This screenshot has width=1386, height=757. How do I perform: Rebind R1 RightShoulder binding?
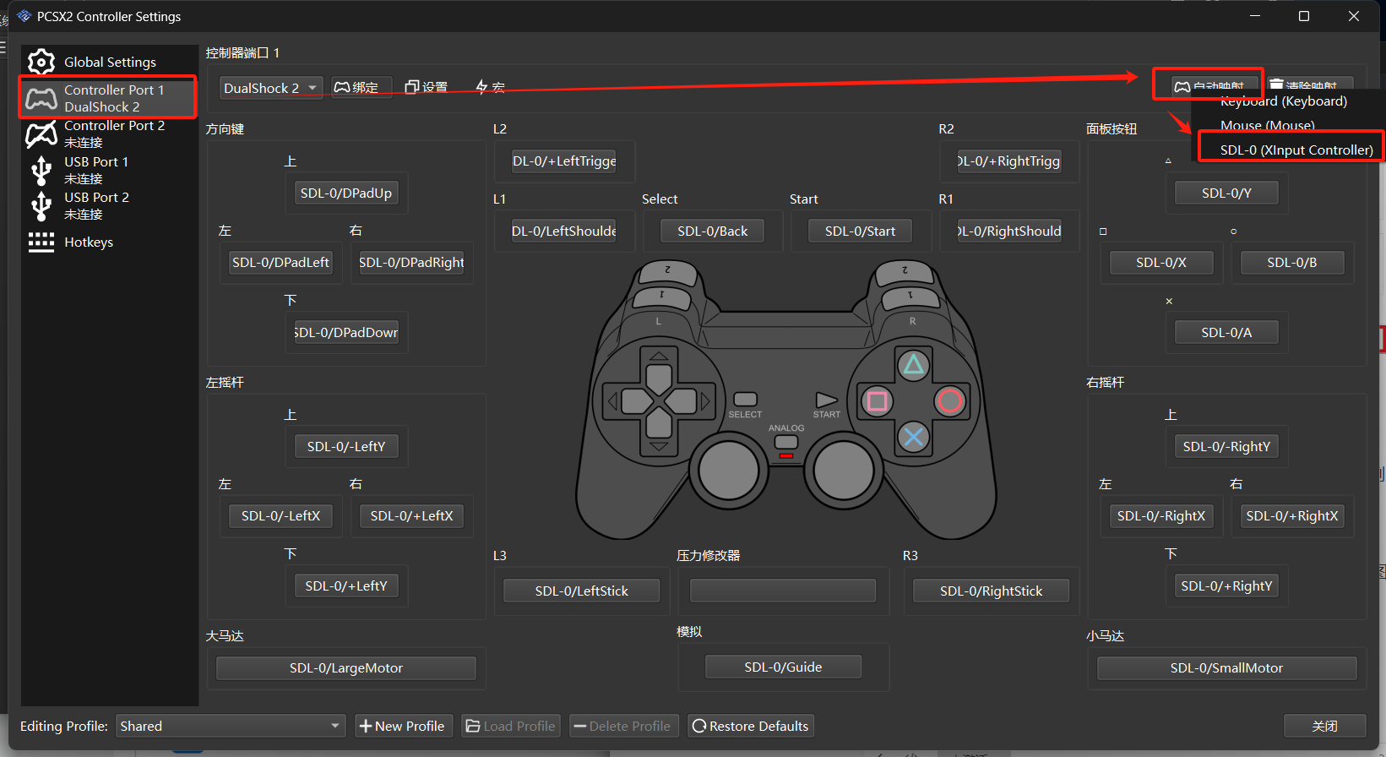[x=1008, y=231]
